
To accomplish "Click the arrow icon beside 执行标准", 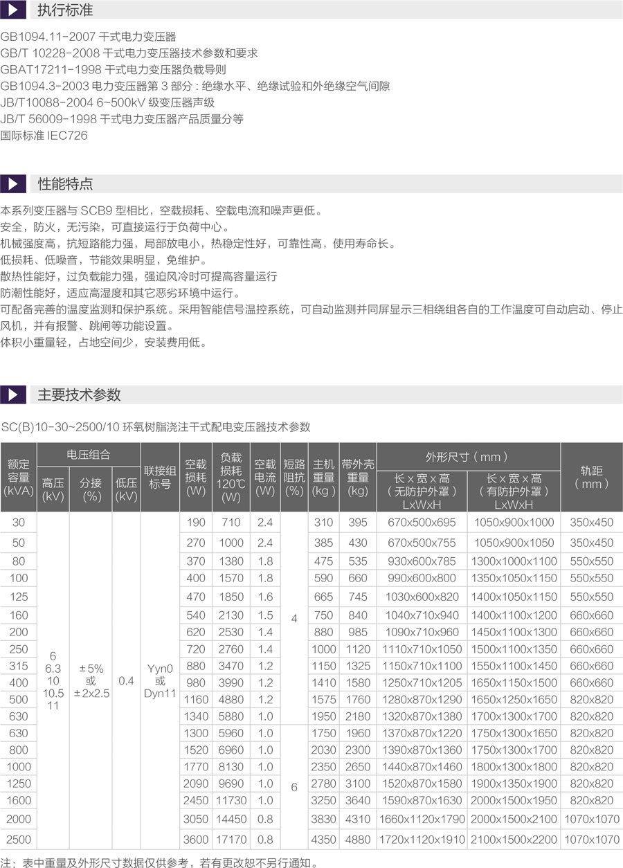I will 13,10.
